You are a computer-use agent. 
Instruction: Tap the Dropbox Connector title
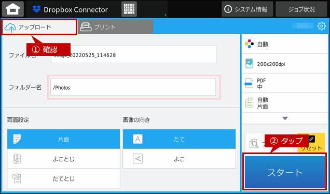pos(76,10)
